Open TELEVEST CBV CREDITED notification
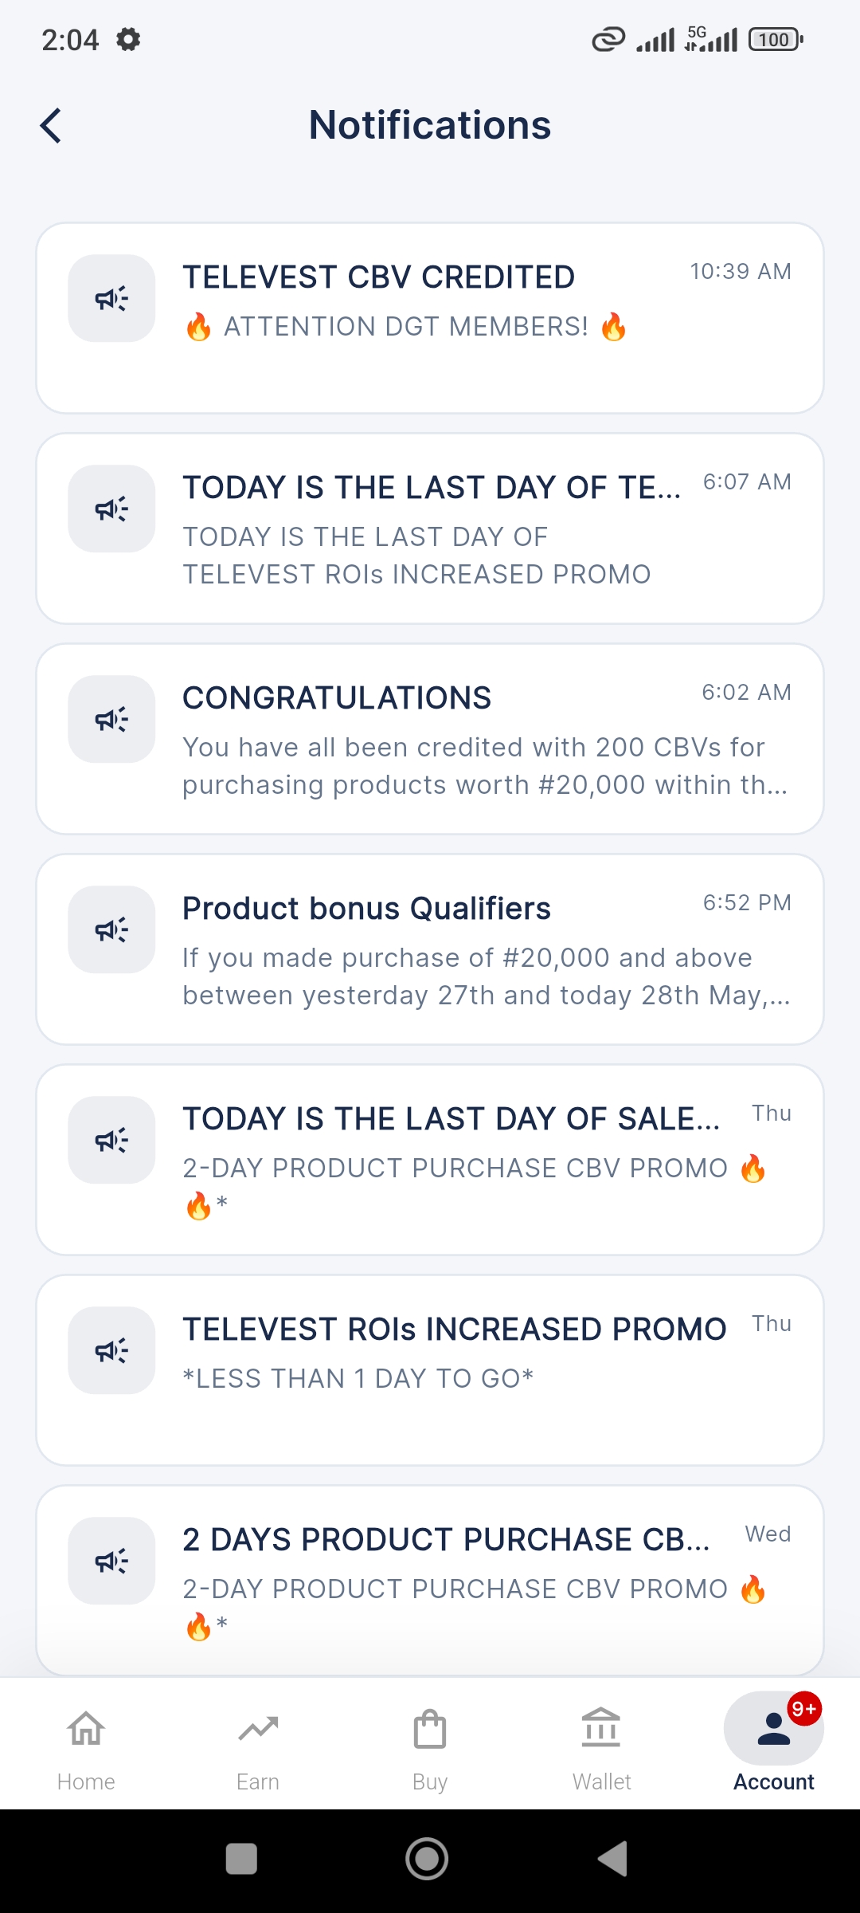 430,318
